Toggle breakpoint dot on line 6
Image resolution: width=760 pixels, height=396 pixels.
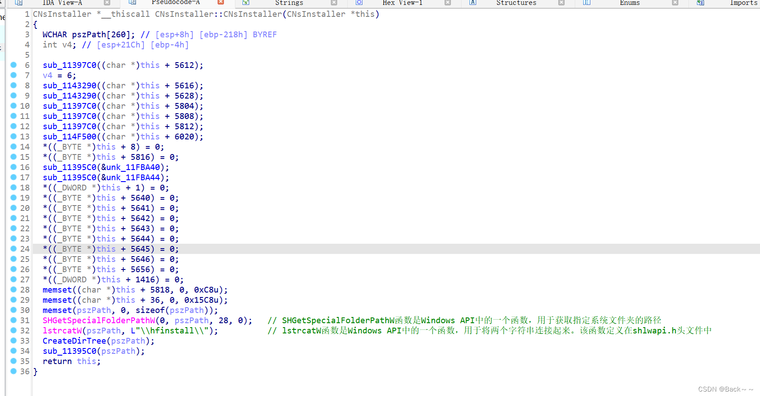pos(14,65)
